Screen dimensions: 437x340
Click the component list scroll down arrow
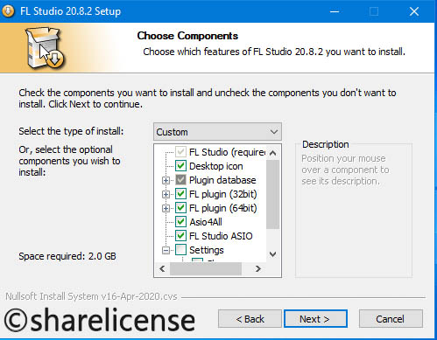(x=273, y=254)
